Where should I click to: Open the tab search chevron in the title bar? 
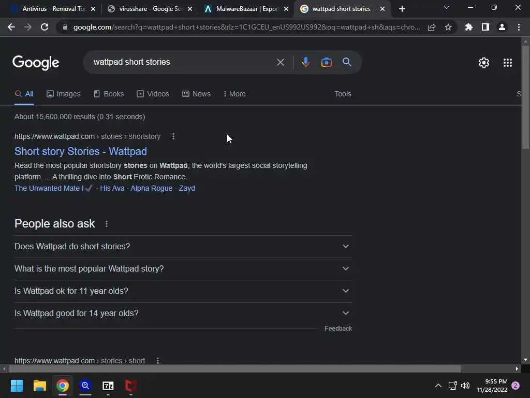coord(447,7)
